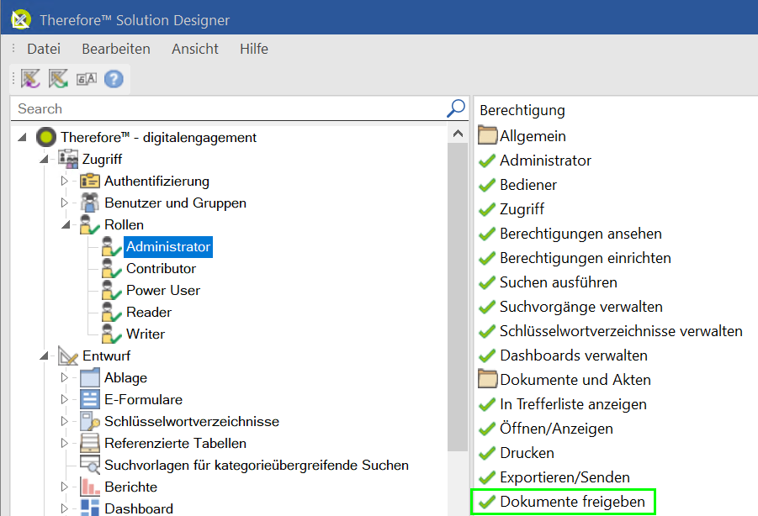758x516 pixels.
Task: Toggle the Bediener permission checkmark
Action: pos(487,185)
